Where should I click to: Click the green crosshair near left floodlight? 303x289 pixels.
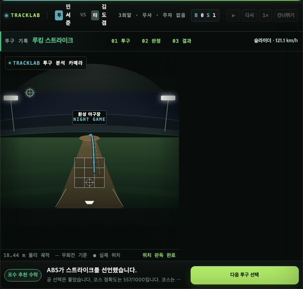tap(30, 93)
